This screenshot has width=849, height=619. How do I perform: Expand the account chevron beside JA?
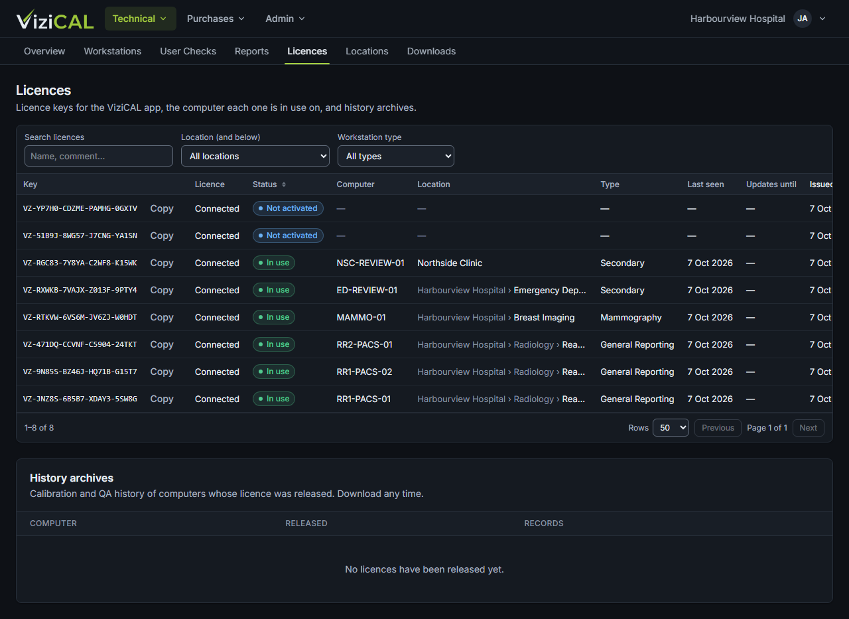(822, 19)
